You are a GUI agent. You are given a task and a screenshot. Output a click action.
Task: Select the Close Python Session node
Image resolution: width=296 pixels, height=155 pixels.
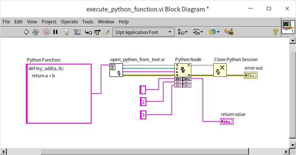[x=220, y=70]
